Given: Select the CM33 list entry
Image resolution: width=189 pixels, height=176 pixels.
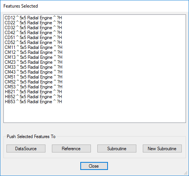Looking at the screenshot, I should [33, 67].
